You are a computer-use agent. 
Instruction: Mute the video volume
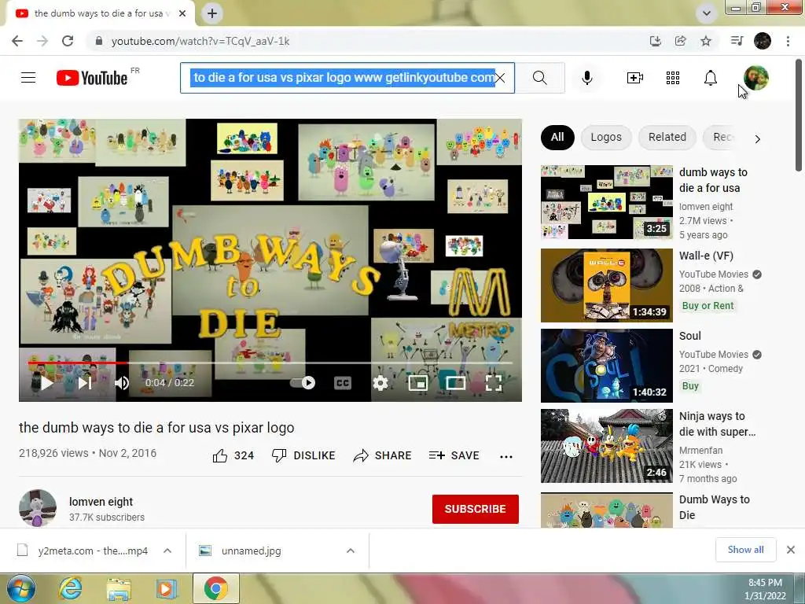[122, 383]
